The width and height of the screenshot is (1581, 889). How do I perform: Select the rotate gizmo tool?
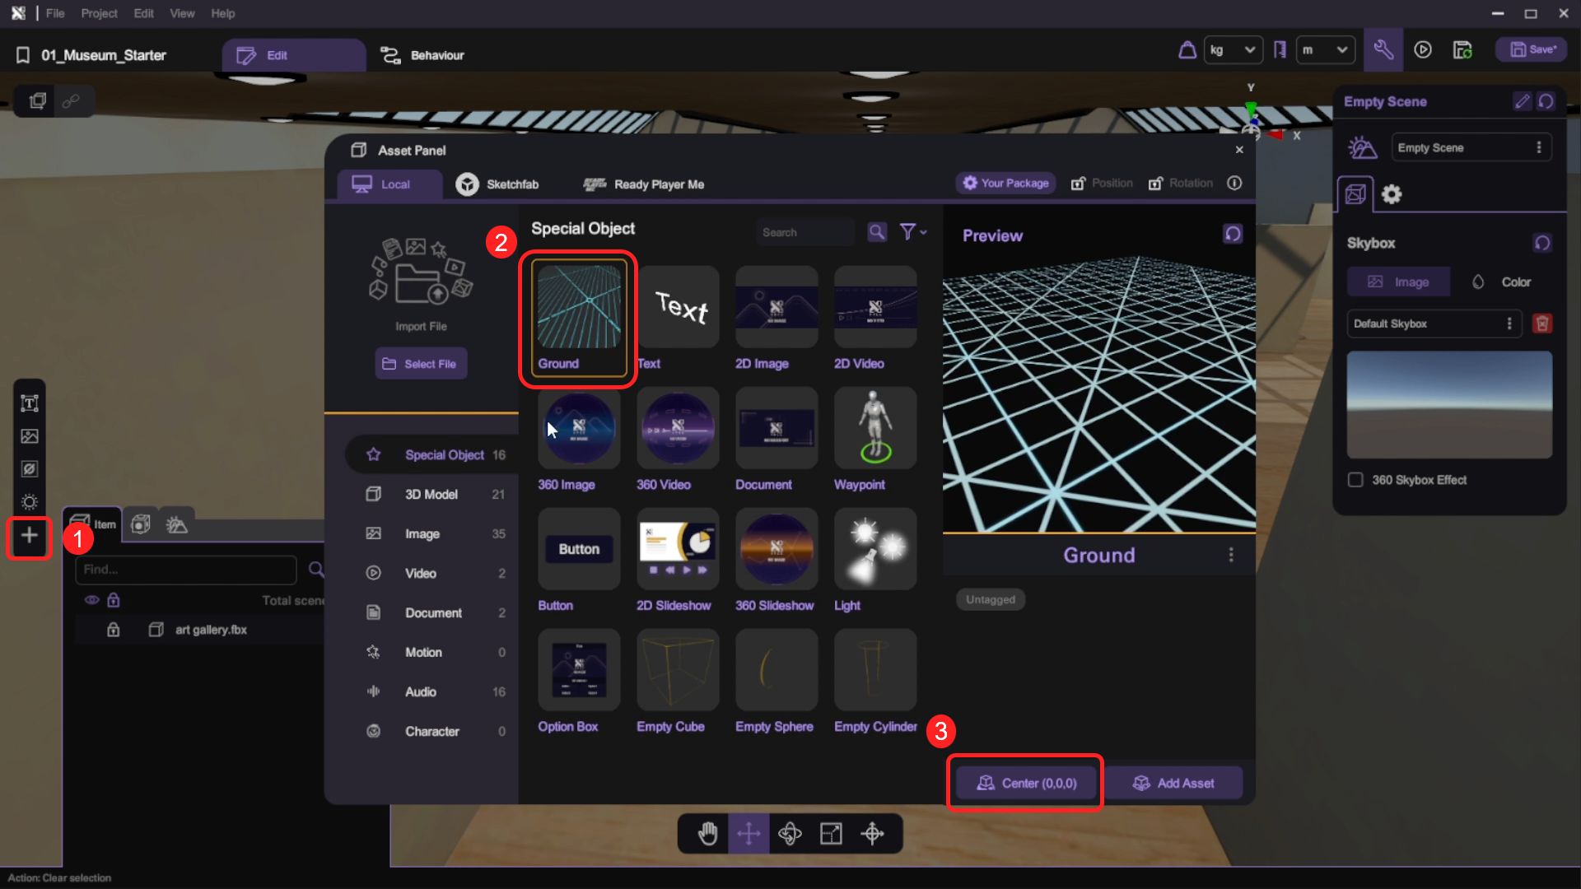(790, 834)
